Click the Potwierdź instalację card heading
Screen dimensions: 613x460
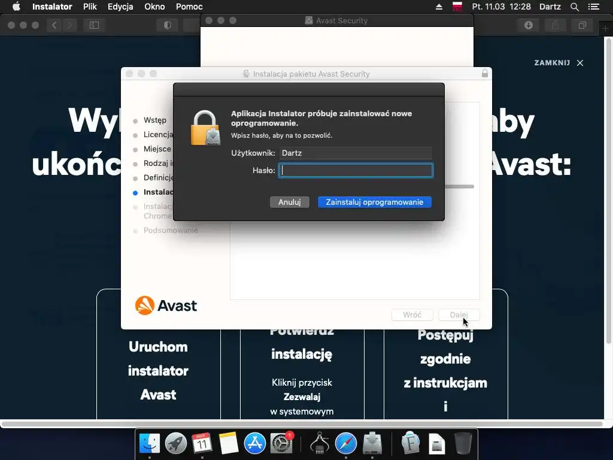pos(302,343)
